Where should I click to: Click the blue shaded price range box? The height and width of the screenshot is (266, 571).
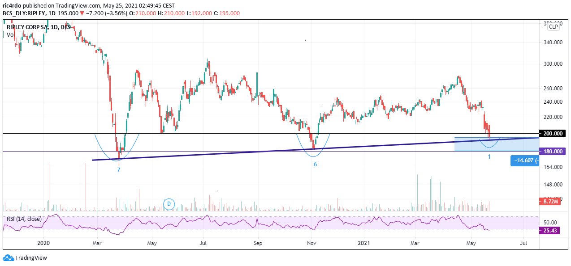click(x=497, y=144)
